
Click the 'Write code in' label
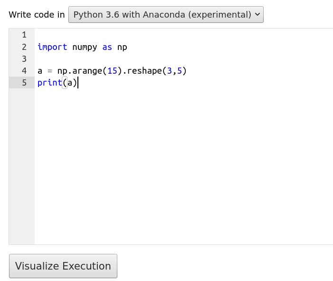37,14
